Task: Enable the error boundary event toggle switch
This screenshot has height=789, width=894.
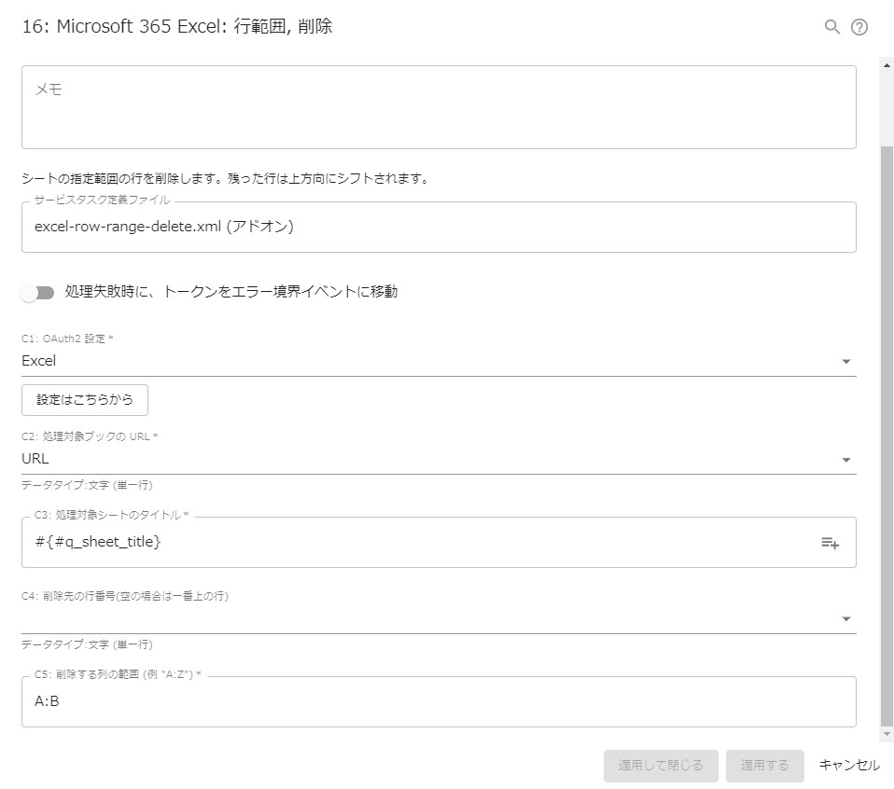Action: click(37, 292)
